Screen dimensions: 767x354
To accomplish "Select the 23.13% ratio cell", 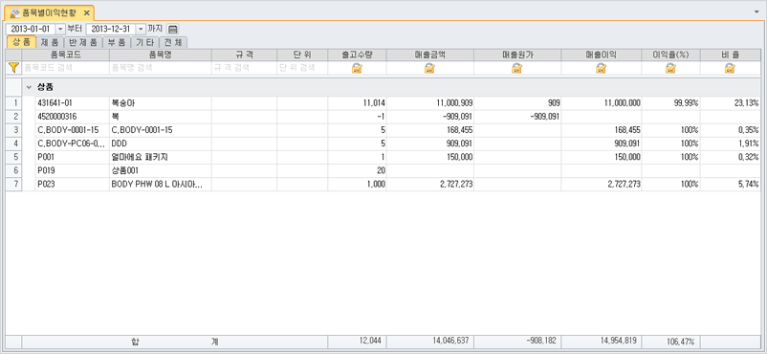I will [731, 102].
